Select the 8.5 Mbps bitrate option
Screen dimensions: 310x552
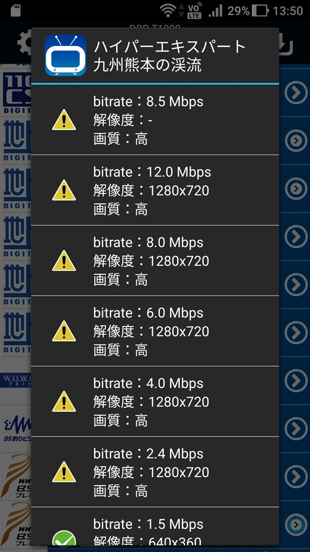click(x=155, y=120)
